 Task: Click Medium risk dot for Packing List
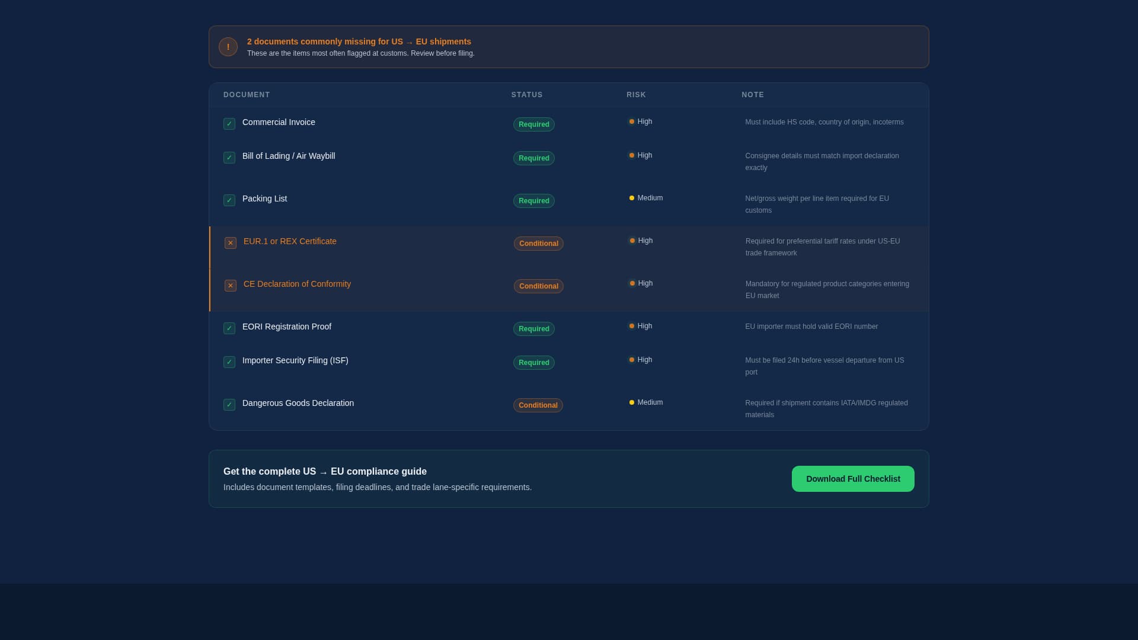point(632,198)
